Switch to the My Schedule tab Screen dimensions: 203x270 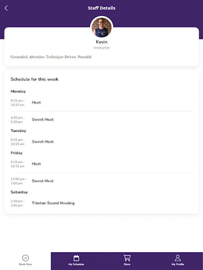(x=76, y=261)
